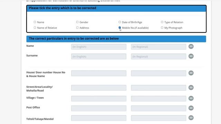Open the keyboard icon beside Street/Area/Locality row
221x124 pixels.
click(x=191, y=87)
